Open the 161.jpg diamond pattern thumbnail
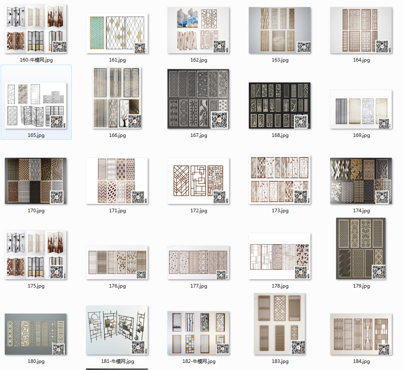The height and width of the screenshot is (370, 404). click(117, 34)
